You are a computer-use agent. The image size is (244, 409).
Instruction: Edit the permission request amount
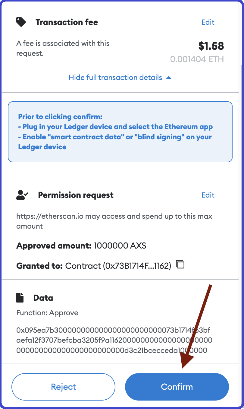click(208, 195)
